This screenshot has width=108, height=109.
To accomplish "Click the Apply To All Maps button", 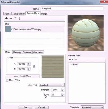I will [23, 76].
